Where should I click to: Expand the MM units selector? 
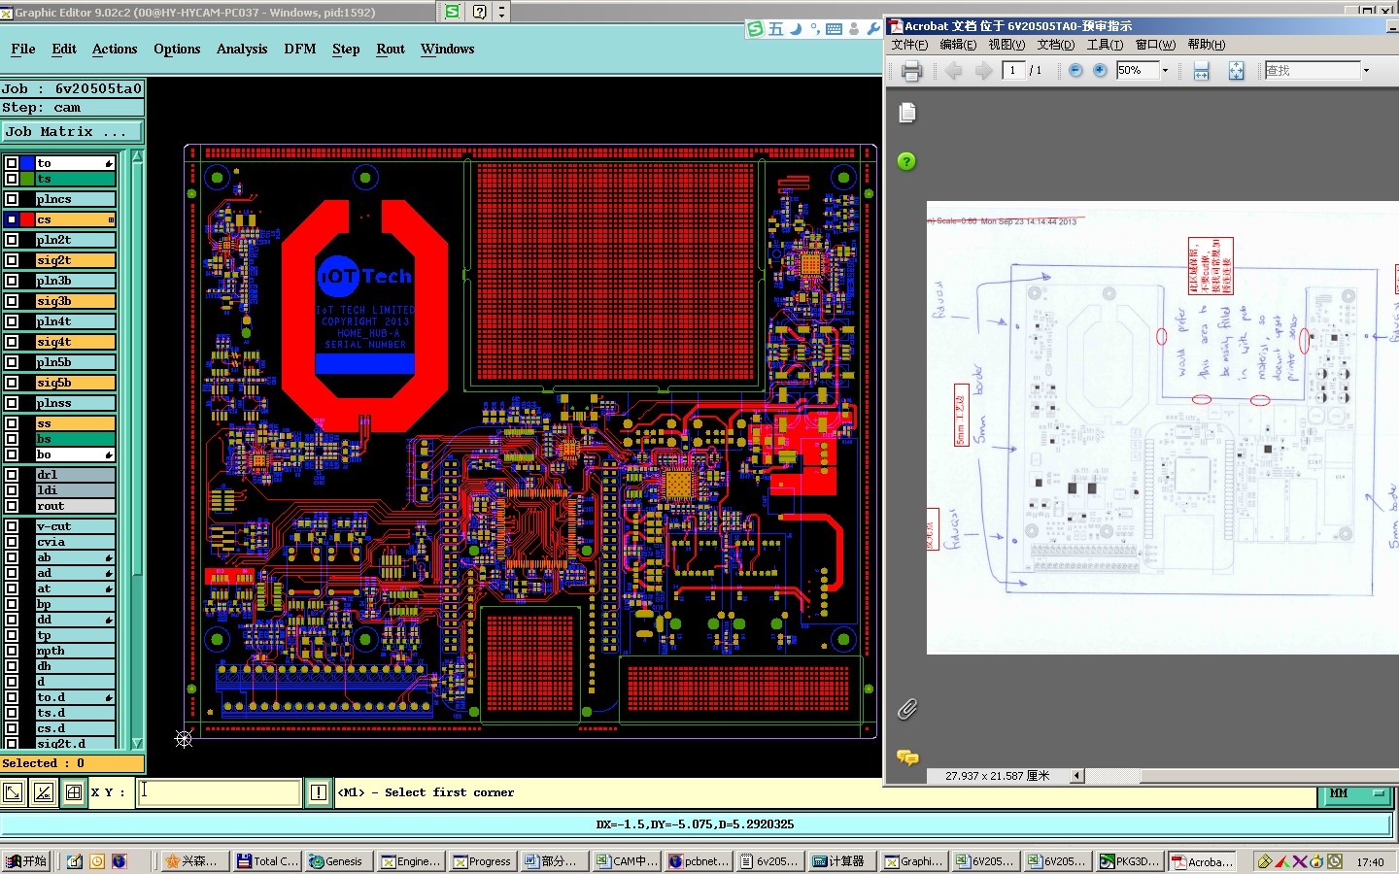(1355, 794)
